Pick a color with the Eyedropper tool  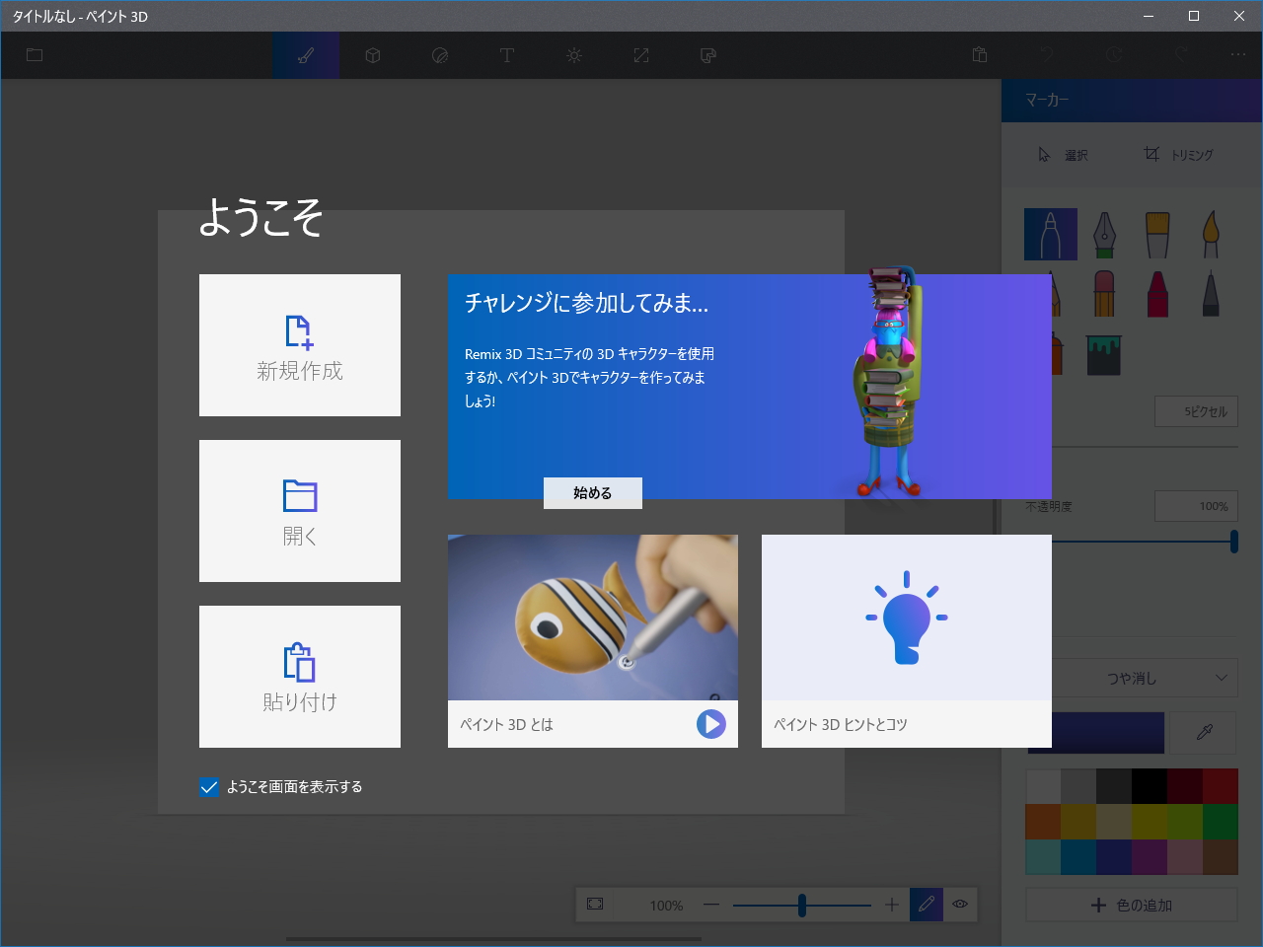point(1203,732)
